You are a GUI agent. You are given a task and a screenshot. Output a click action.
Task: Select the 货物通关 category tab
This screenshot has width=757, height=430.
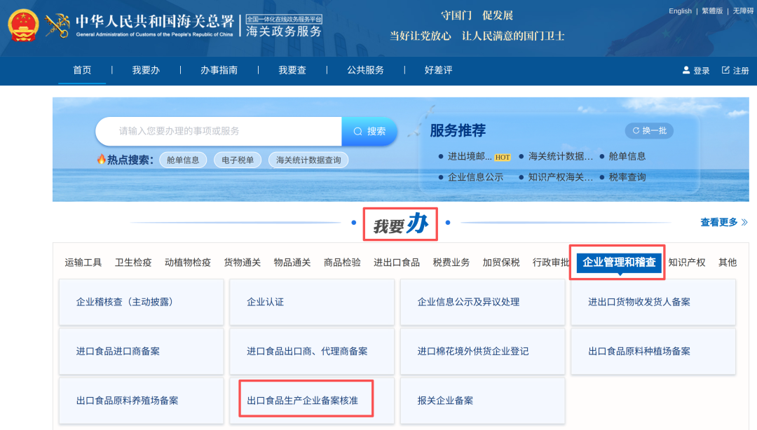point(243,262)
